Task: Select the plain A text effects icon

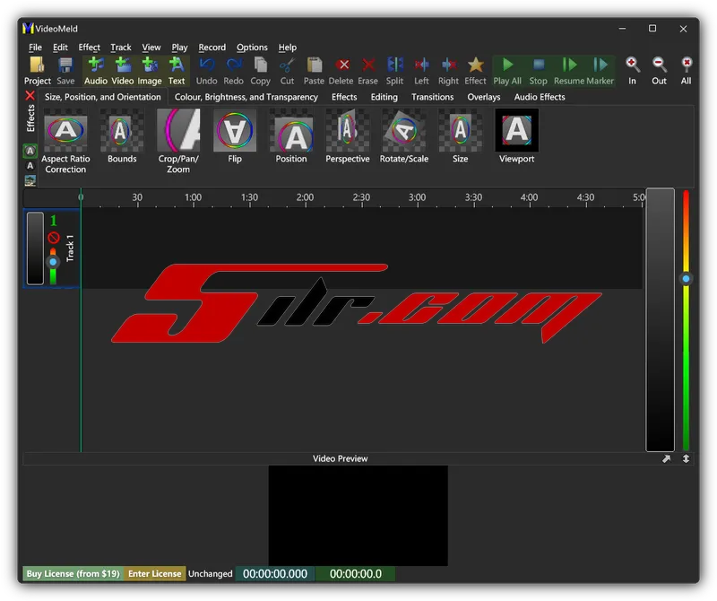Action: click(30, 166)
